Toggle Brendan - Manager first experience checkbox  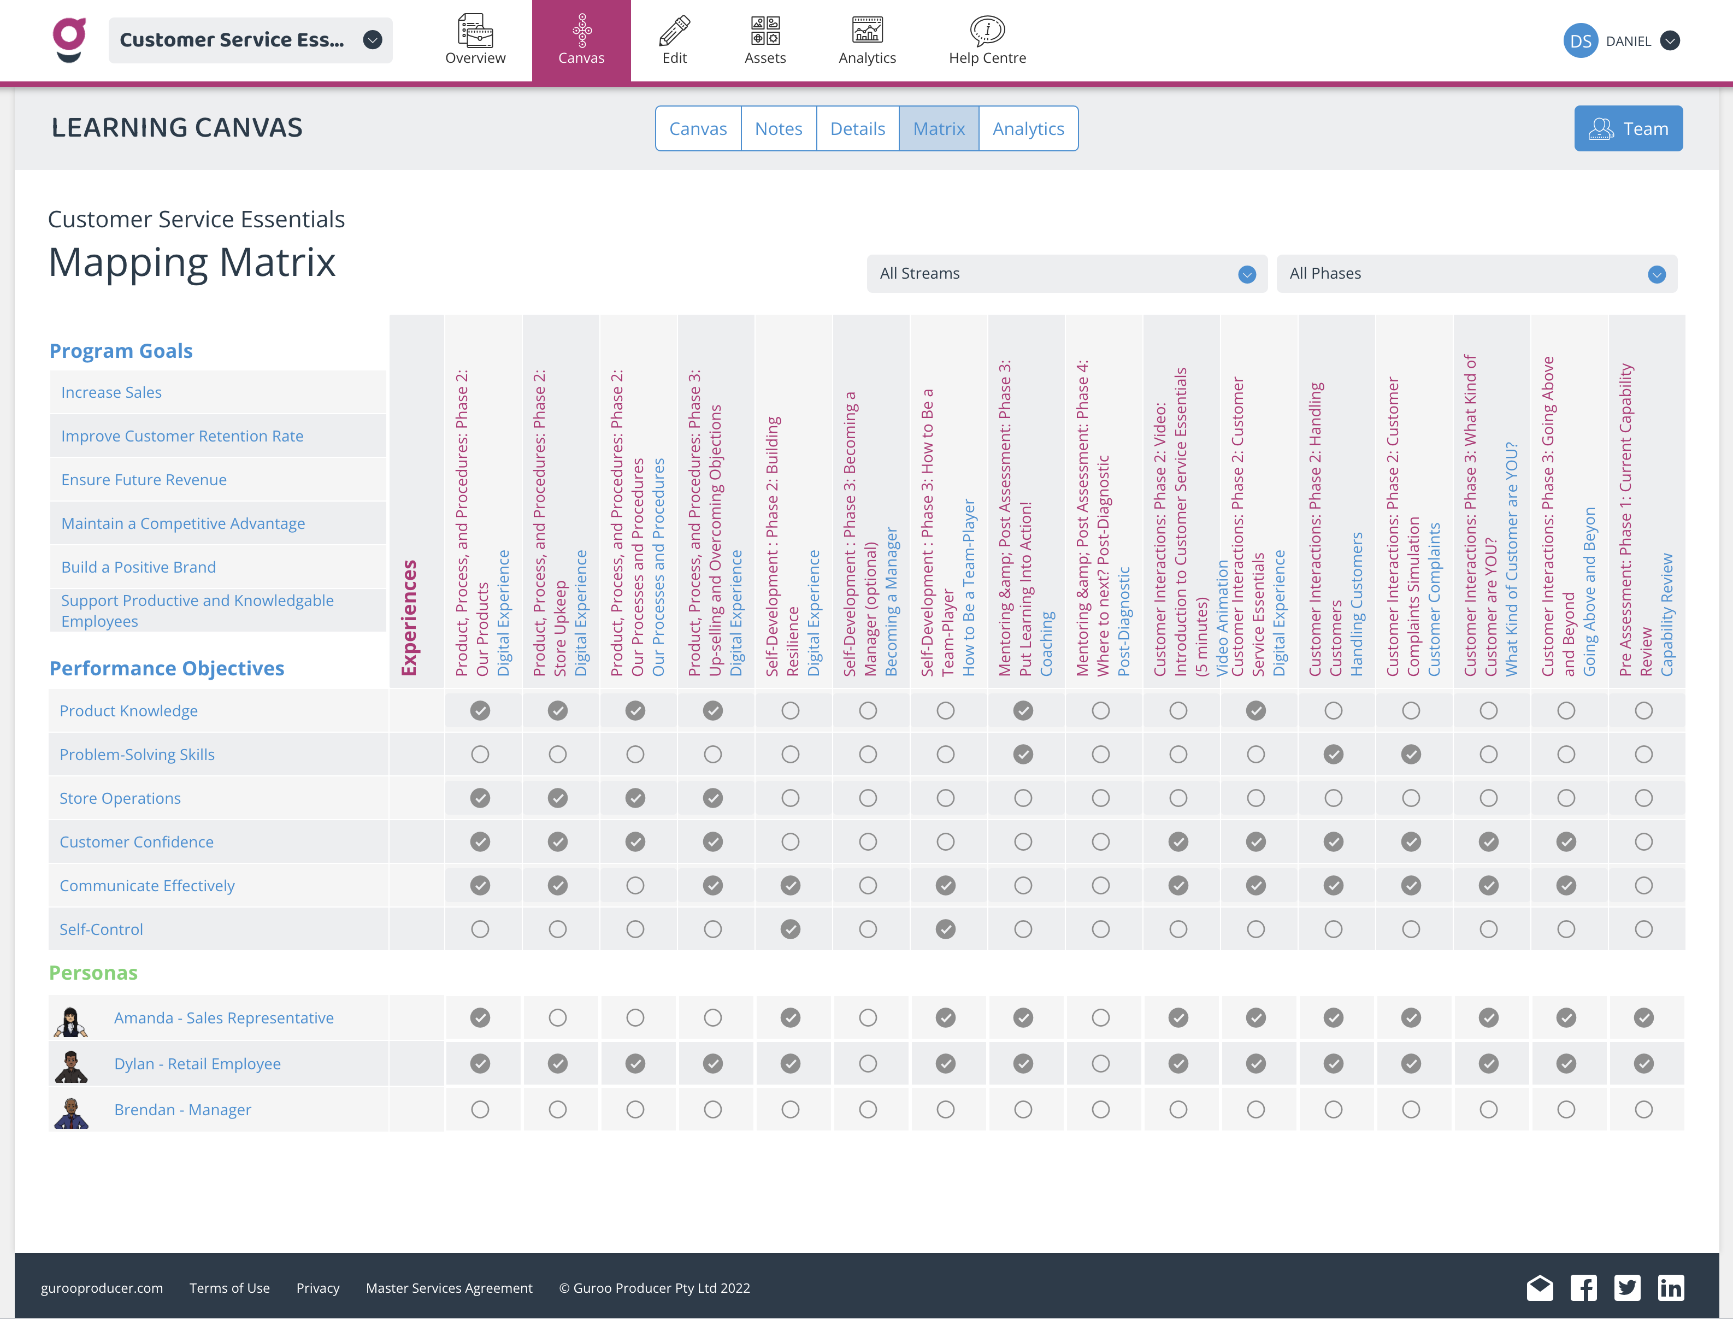480,1109
